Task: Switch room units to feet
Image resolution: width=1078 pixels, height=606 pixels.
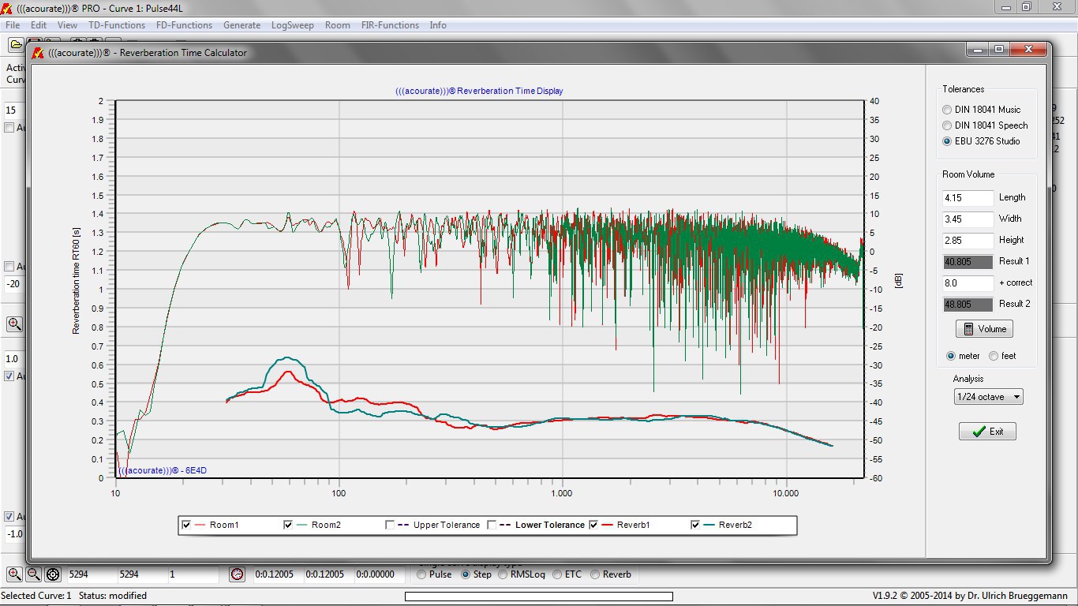Action: pos(994,356)
